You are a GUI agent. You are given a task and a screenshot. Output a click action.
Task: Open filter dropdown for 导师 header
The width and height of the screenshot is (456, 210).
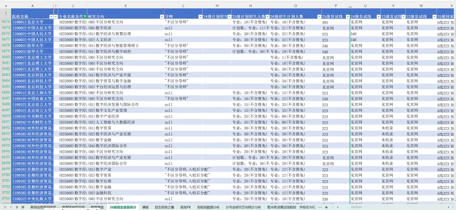tap(201, 17)
